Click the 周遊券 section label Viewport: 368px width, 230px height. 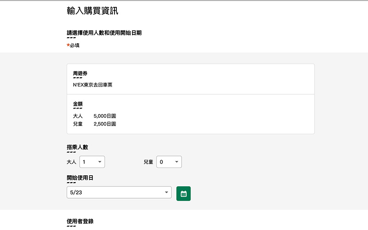coord(80,74)
